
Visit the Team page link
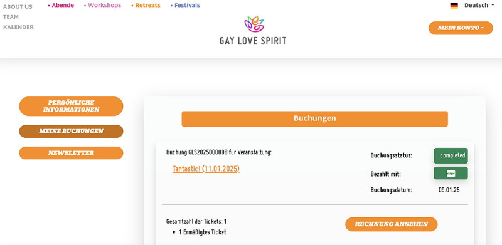coord(11,17)
